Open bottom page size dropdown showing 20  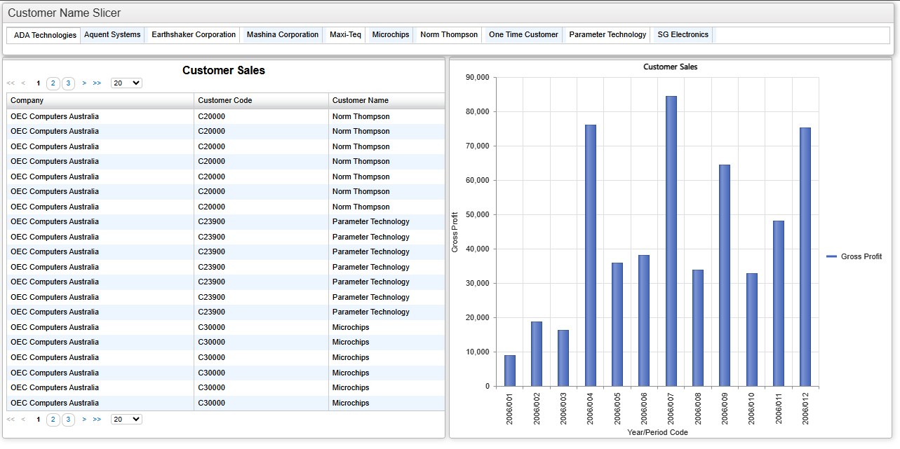click(126, 419)
